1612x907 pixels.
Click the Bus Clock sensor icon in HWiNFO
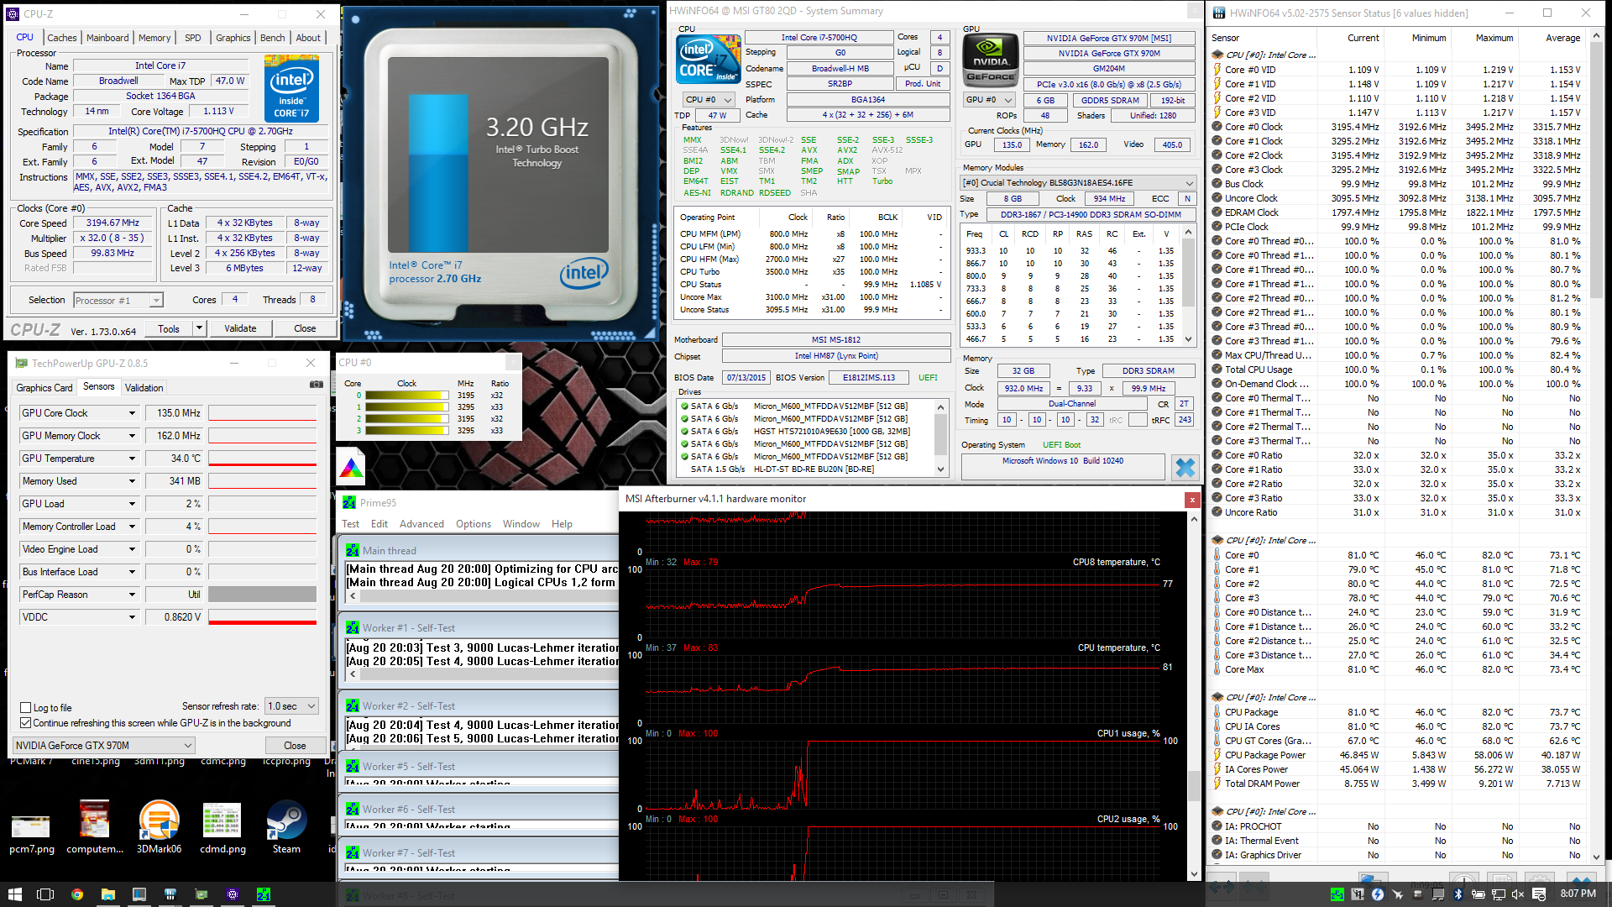click(x=1217, y=184)
